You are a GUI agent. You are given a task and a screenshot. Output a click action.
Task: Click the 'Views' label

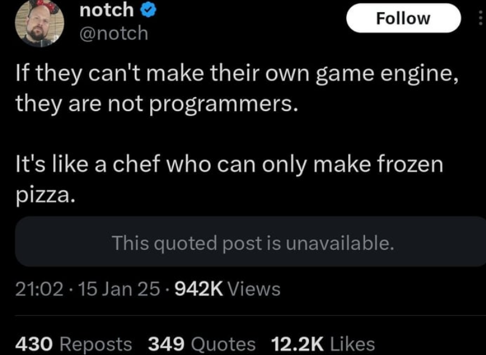pos(255,289)
